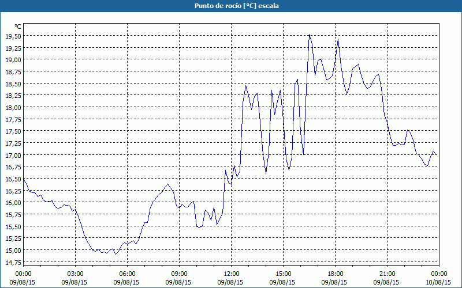
Task: Click the 18:00 time axis label
Action: pyautogui.click(x=336, y=274)
